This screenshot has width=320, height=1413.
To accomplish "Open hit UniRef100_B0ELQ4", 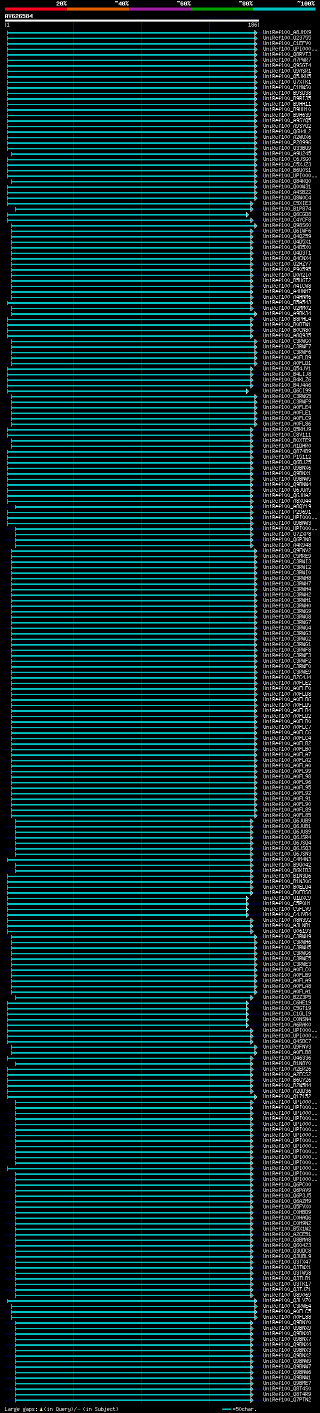I will pos(286,887).
